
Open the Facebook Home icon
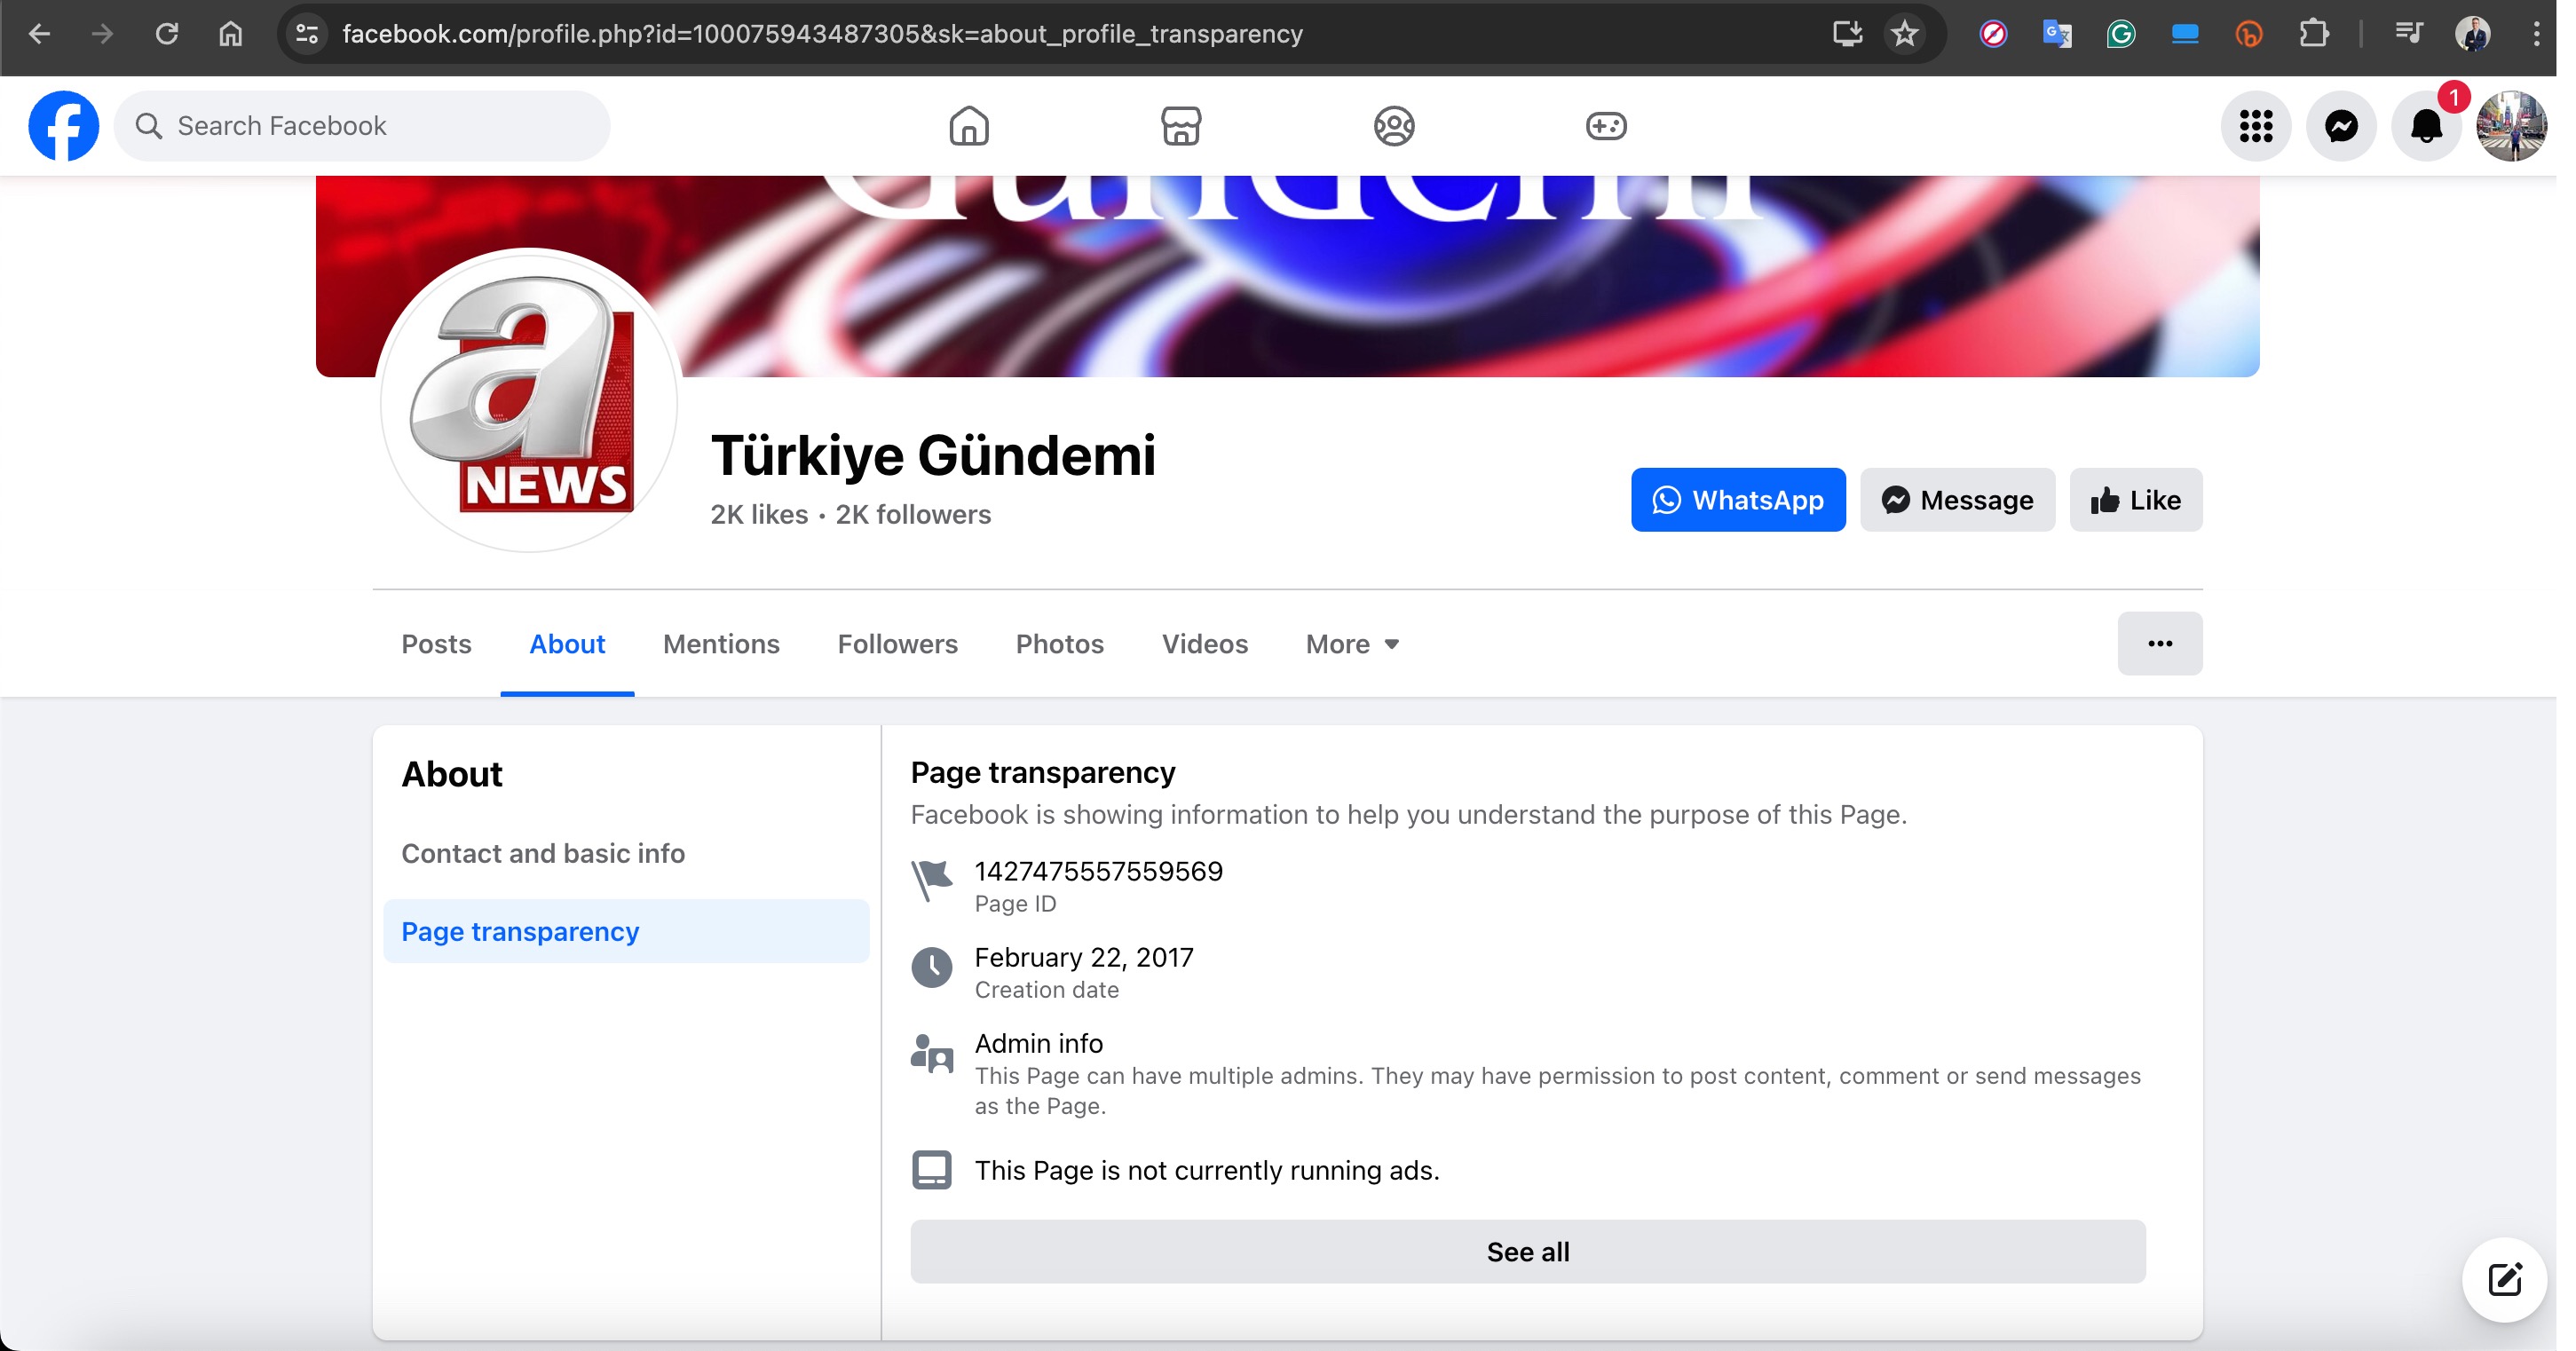pyautogui.click(x=968, y=126)
